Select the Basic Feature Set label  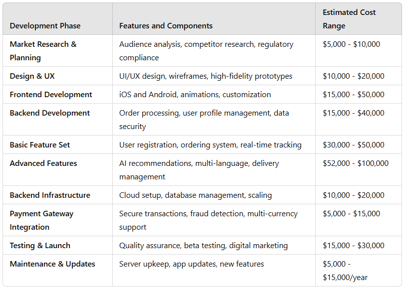[x=40, y=145]
